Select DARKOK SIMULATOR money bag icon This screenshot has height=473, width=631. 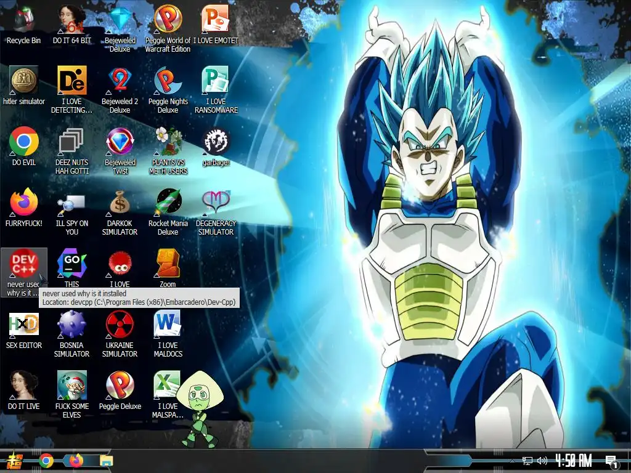(x=120, y=202)
